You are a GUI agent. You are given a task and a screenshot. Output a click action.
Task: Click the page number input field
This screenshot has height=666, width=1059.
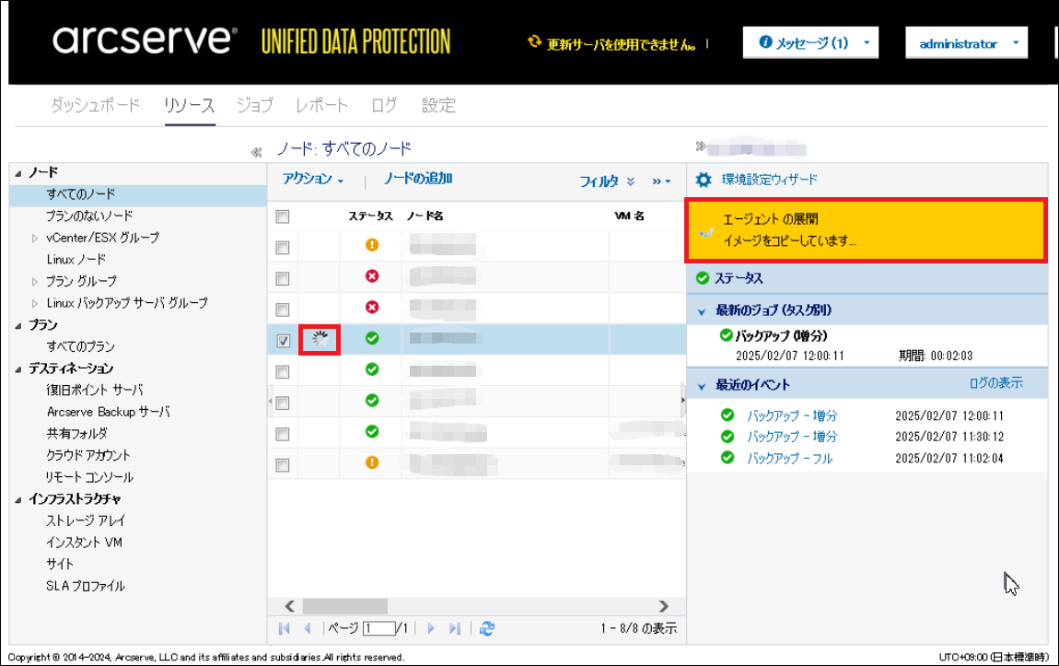point(378,629)
